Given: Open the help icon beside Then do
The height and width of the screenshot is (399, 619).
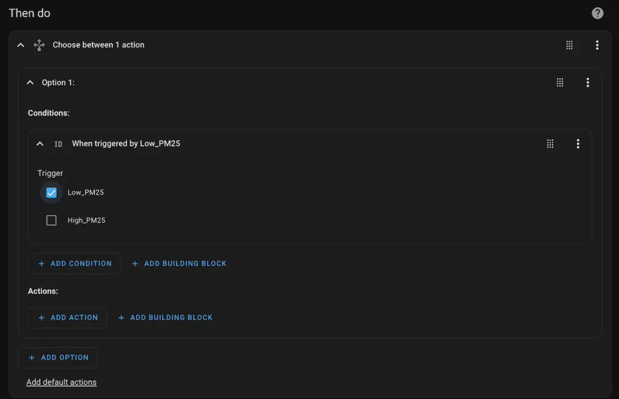Looking at the screenshot, I should (x=597, y=13).
